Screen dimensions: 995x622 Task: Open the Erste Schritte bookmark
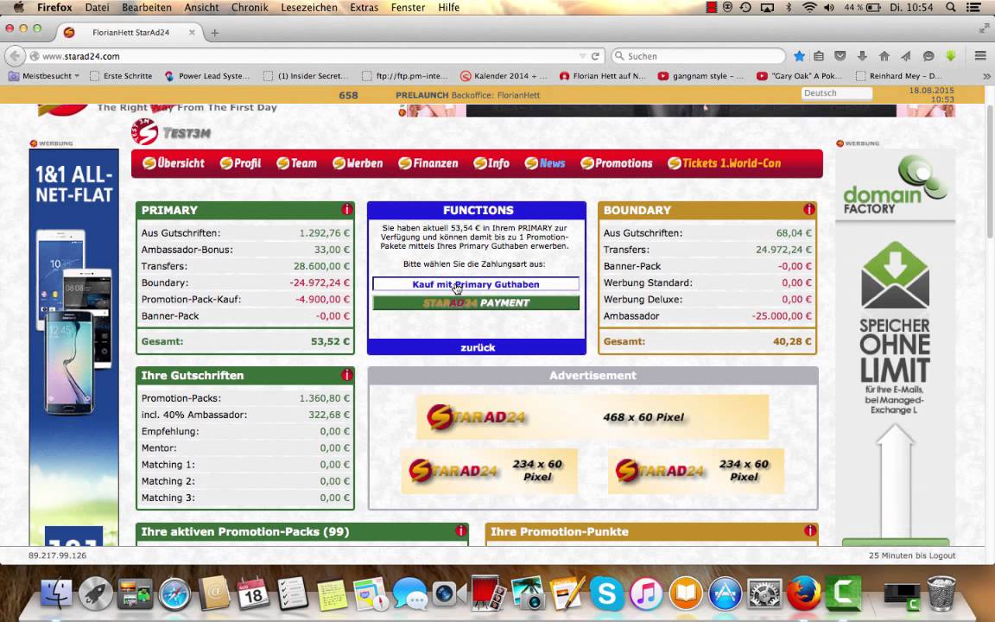tap(121, 75)
